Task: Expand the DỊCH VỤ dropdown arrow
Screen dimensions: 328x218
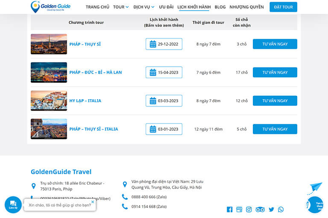Action: [x=153, y=7]
